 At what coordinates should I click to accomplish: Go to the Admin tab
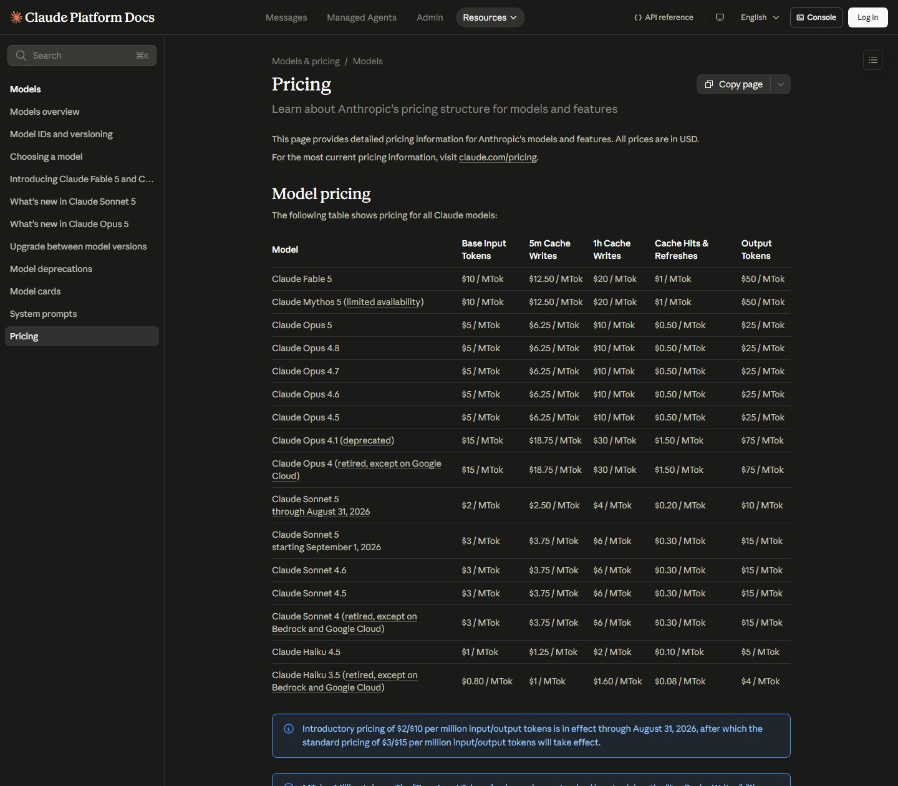pos(430,17)
